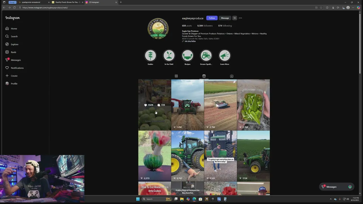This screenshot has height=204, width=363.
Task: Show hidden system tray icons
Action: tap(330, 199)
